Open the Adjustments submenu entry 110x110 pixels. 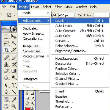click(x=34, y=21)
